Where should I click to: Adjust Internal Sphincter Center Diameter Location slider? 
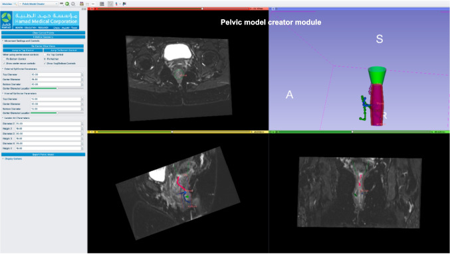click(x=56, y=113)
